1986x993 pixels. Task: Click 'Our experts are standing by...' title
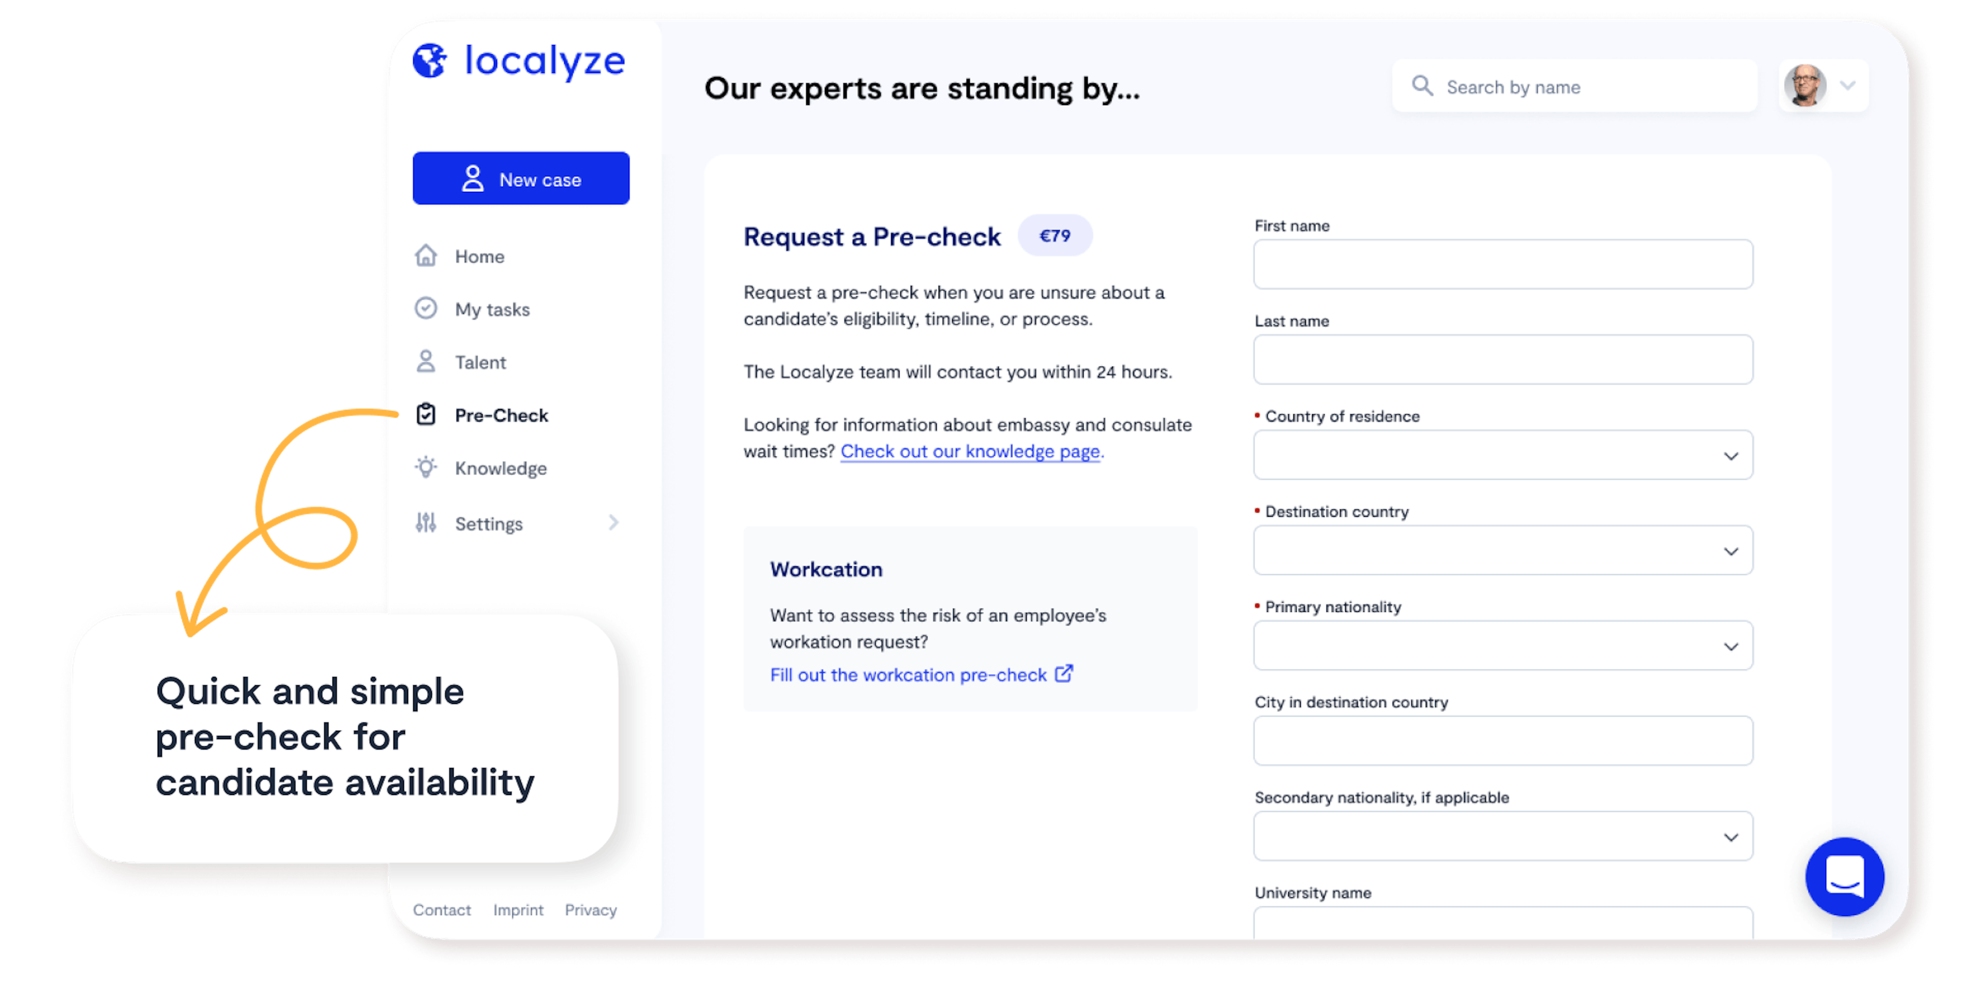pos(921,88)
